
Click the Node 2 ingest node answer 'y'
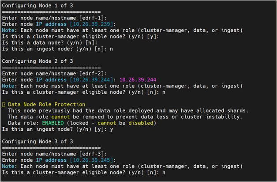[111, 129]
